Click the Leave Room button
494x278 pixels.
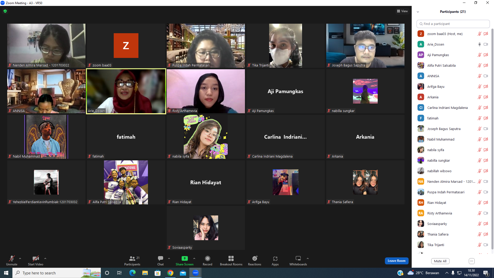click(x=396, y=261)
